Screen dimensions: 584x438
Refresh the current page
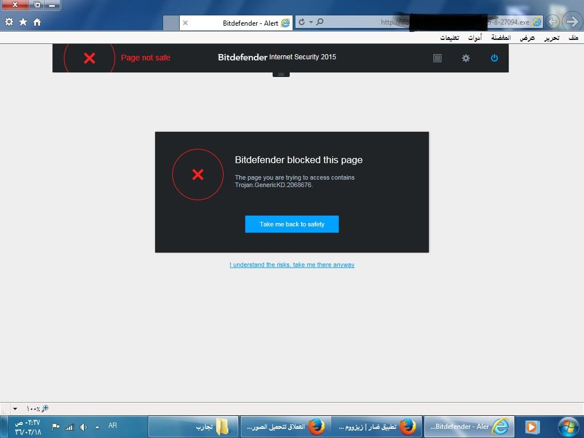302,22
